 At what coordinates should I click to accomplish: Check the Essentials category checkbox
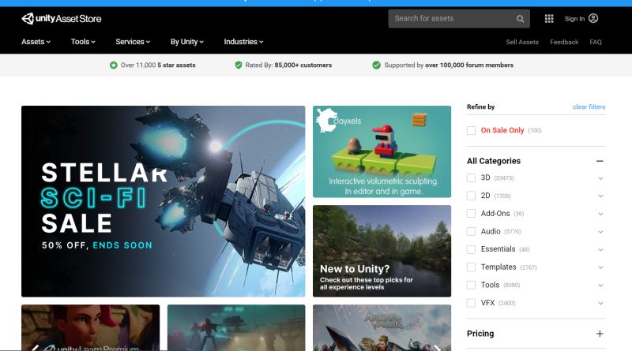471,249
